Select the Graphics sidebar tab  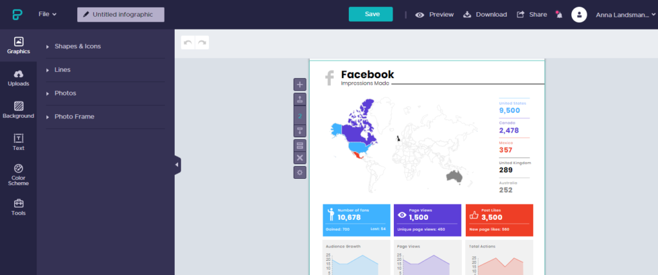(19, 46)
